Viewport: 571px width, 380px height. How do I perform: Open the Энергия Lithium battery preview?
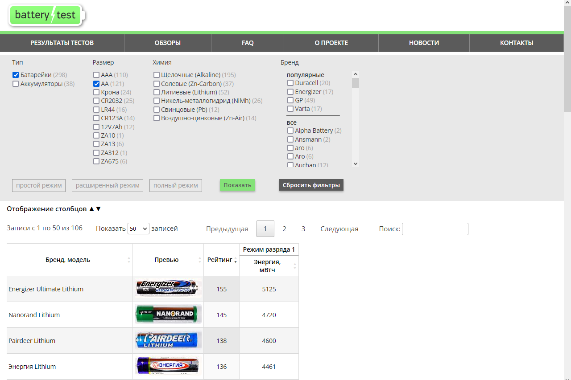pyautogui.click(x=168, y=366)
